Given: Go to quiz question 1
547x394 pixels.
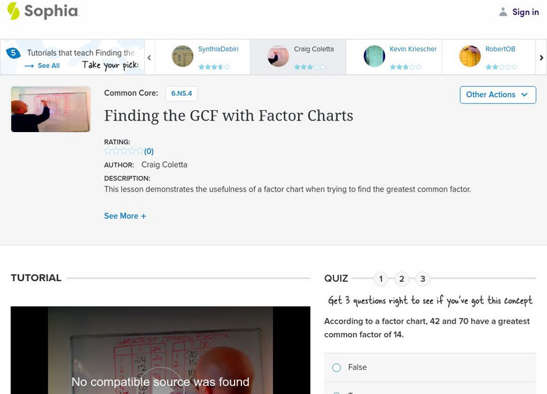Looking at the screenshot, I should pos(381,278).
